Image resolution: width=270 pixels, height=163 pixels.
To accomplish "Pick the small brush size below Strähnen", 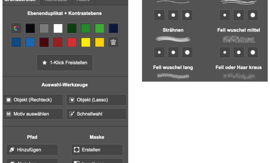I will 159,52.
